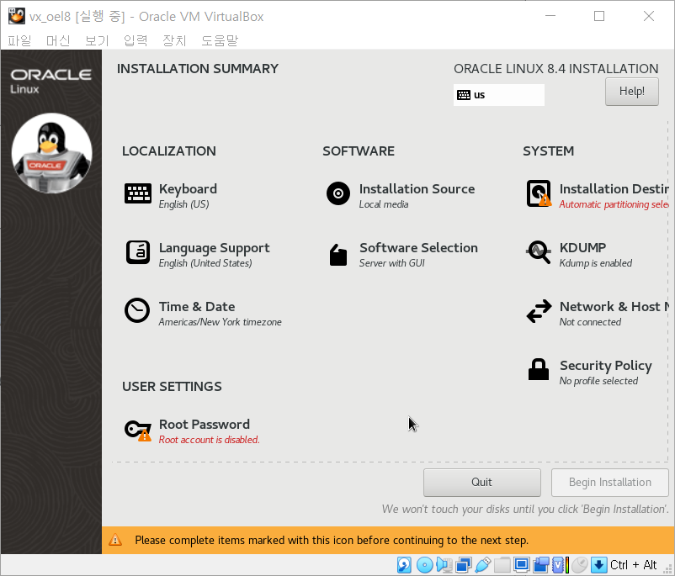Click the display status icon
This screenshot has width=675, height=576.
click(521, 565)
